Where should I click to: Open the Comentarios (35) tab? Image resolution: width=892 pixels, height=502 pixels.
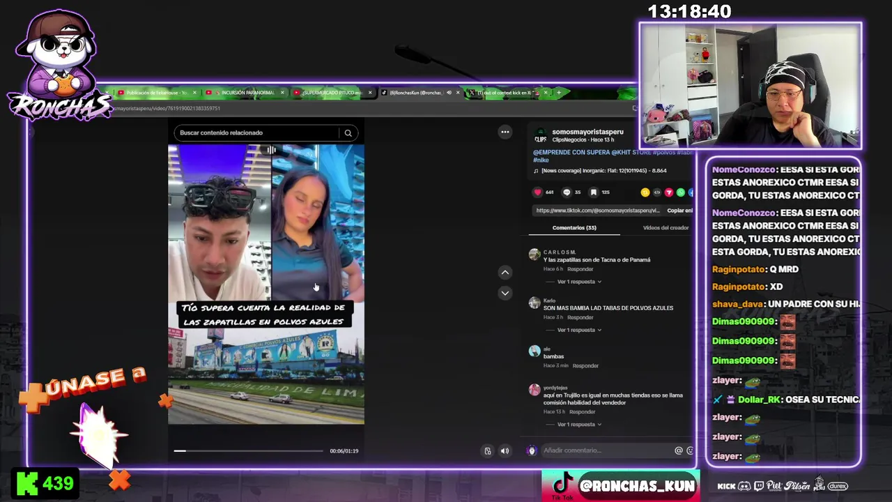pyautogui.click(x=574, y=228)
